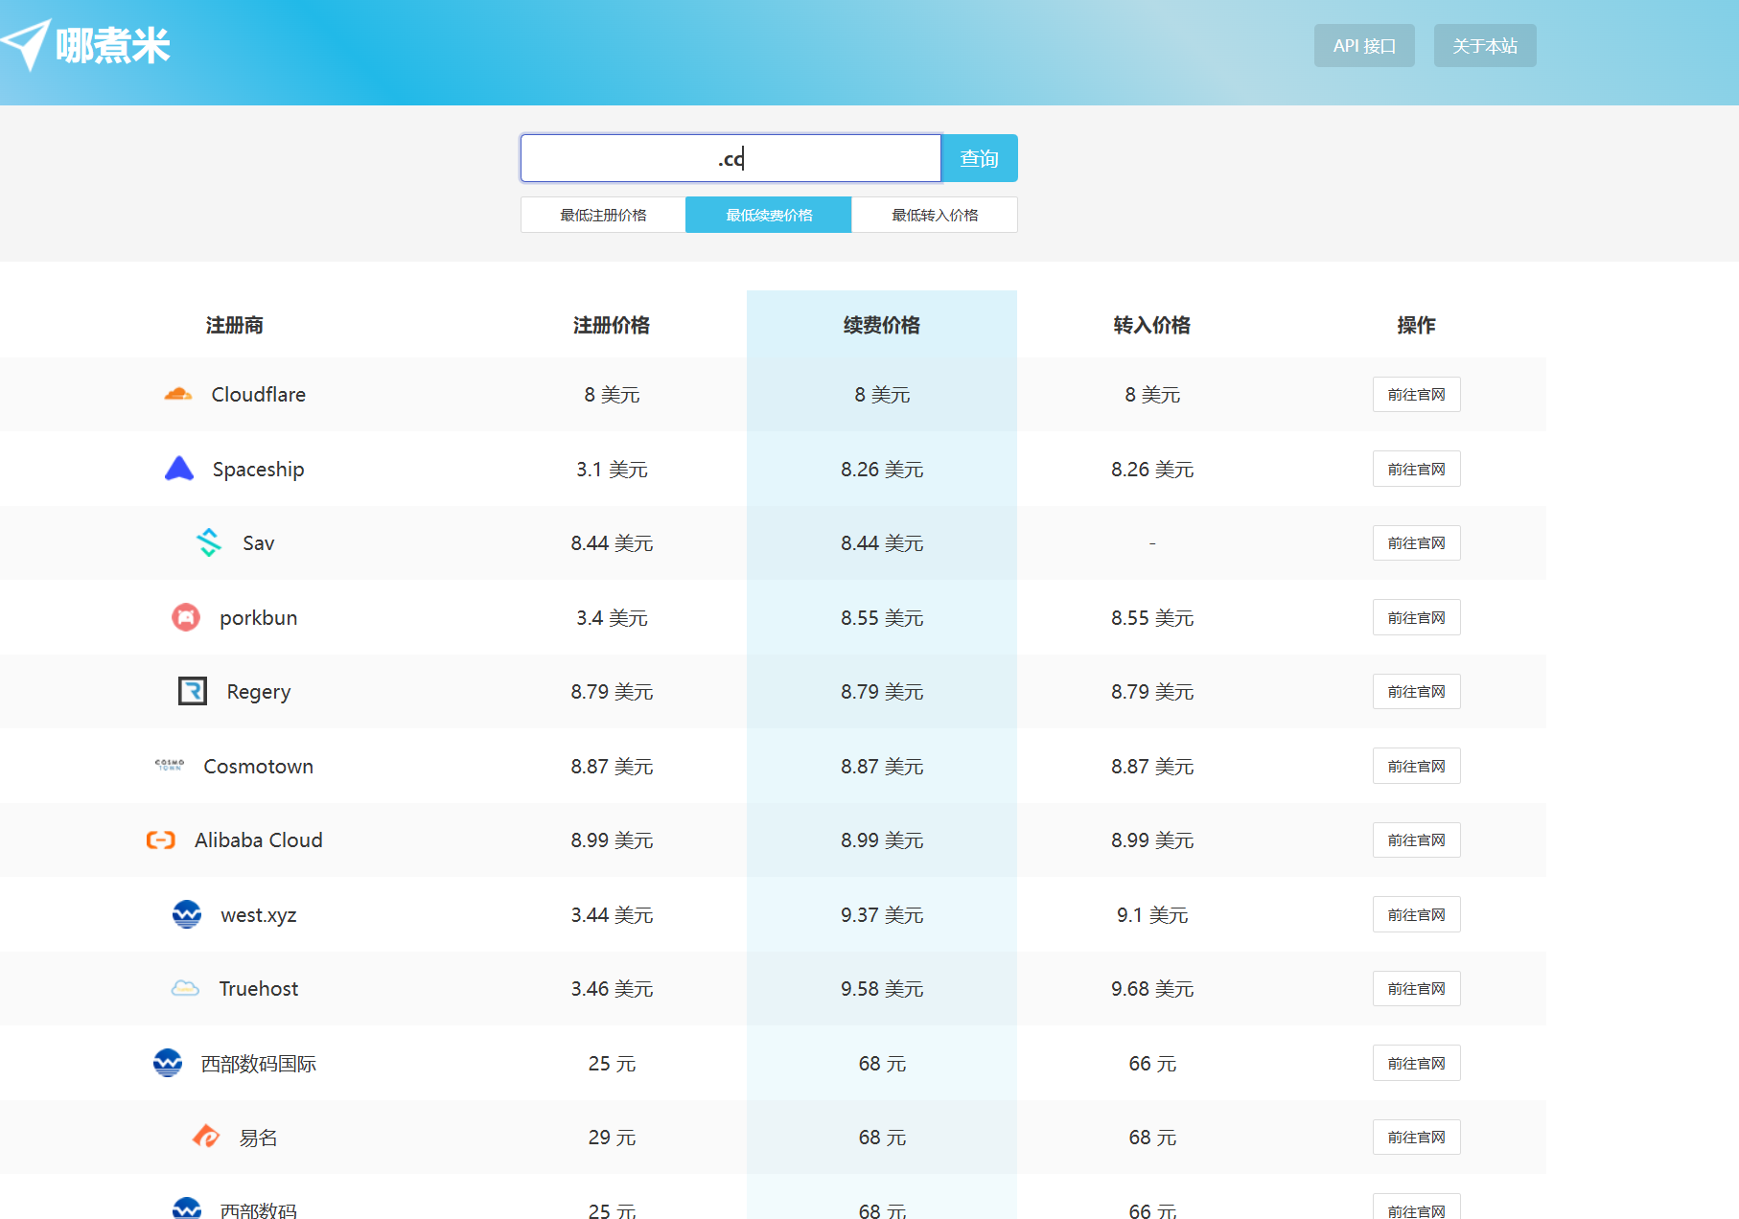Click the Regery logo icon
The width and height of the screenshot is (1739, 1219).
[193, 691]
